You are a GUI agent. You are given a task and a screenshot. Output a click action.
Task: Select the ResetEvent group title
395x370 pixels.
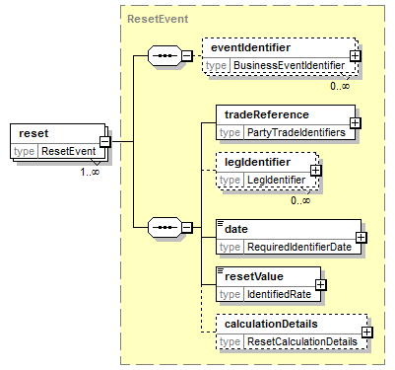158,19
